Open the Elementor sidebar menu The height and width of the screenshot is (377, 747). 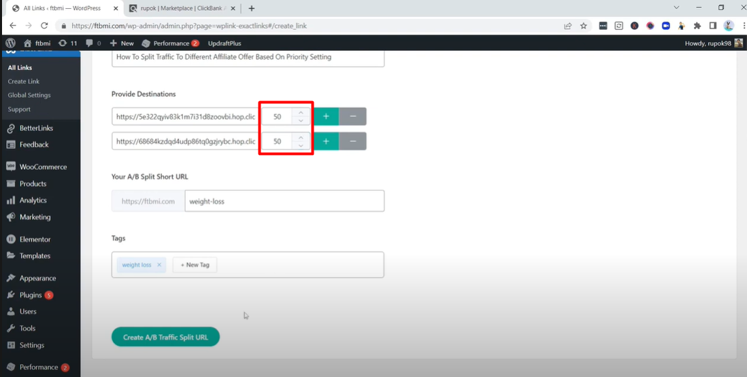click(x=35, y=239)
